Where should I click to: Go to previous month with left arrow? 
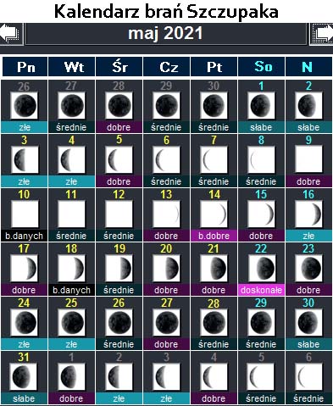click(11, 34)
